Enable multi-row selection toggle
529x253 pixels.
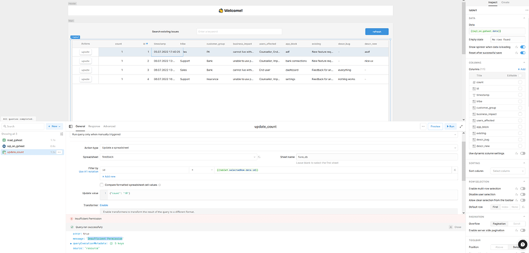(522, 188)
